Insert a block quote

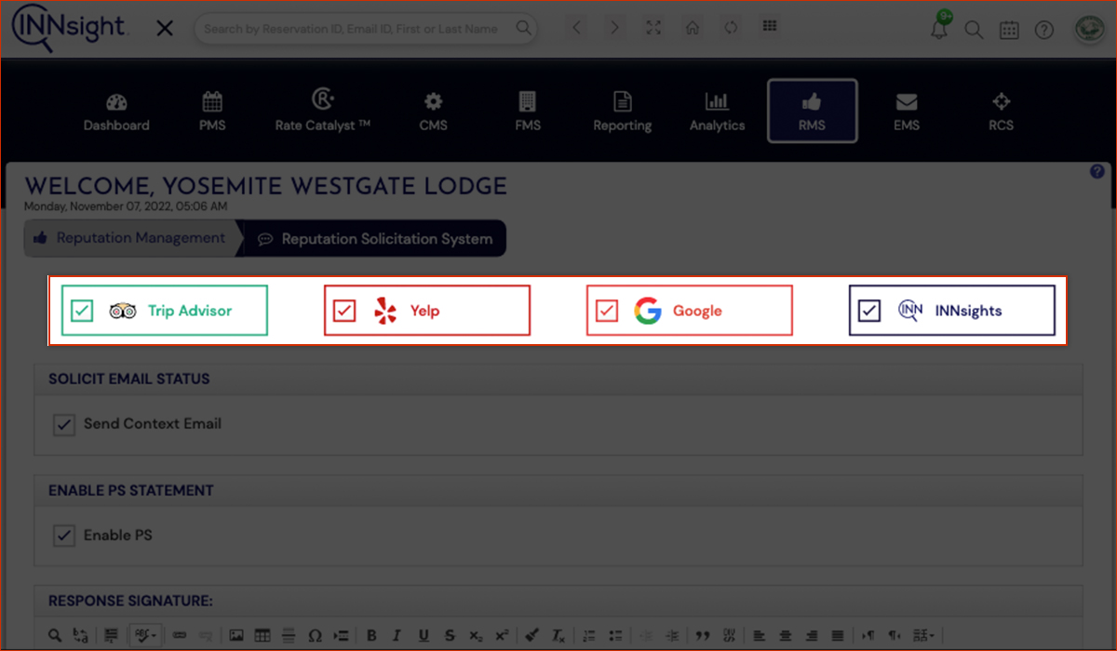tap(703, 636)
